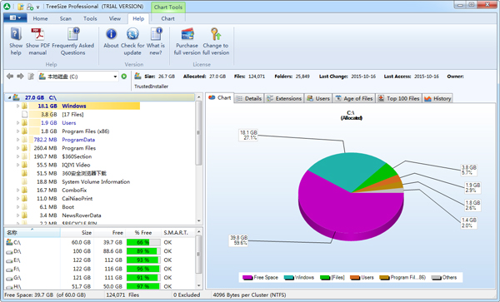Click the 66 % free bar for C:\

[143, 242]
